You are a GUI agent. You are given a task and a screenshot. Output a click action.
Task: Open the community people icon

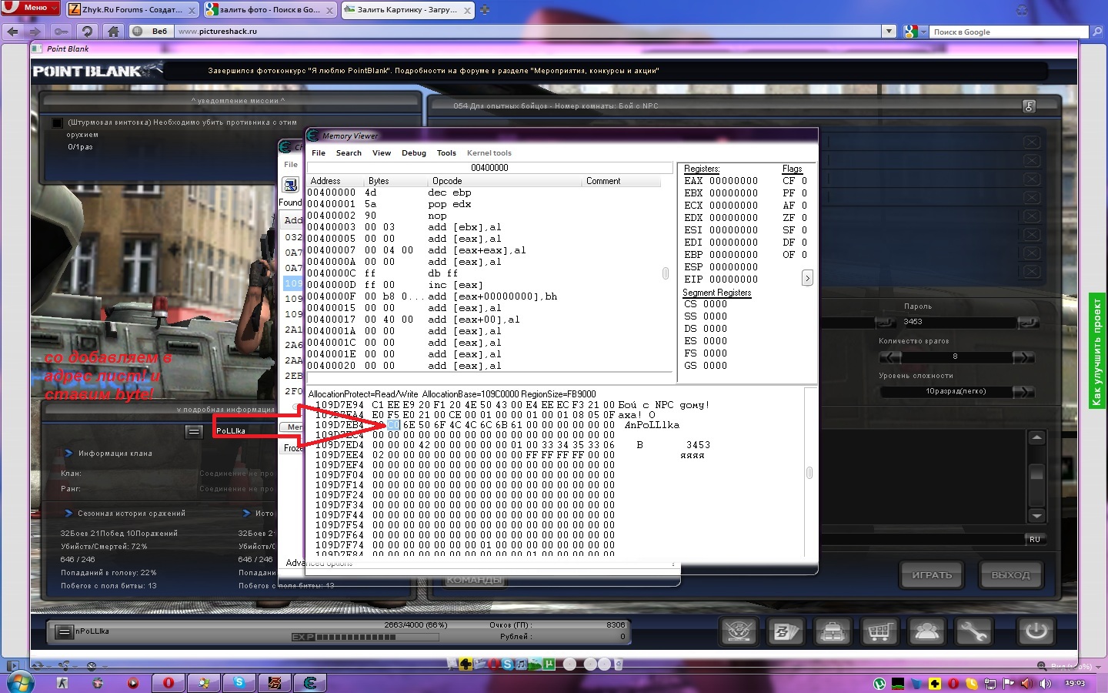point(926,631)
